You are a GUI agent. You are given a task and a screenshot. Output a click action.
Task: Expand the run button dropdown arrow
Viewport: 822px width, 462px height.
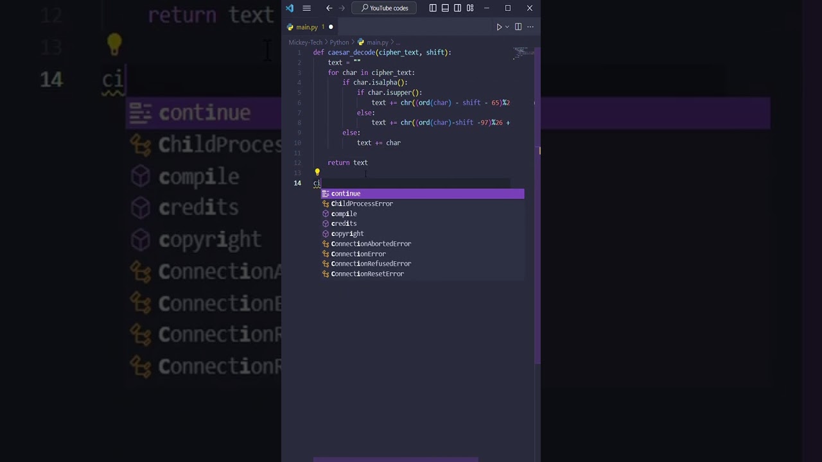[507, 27]
